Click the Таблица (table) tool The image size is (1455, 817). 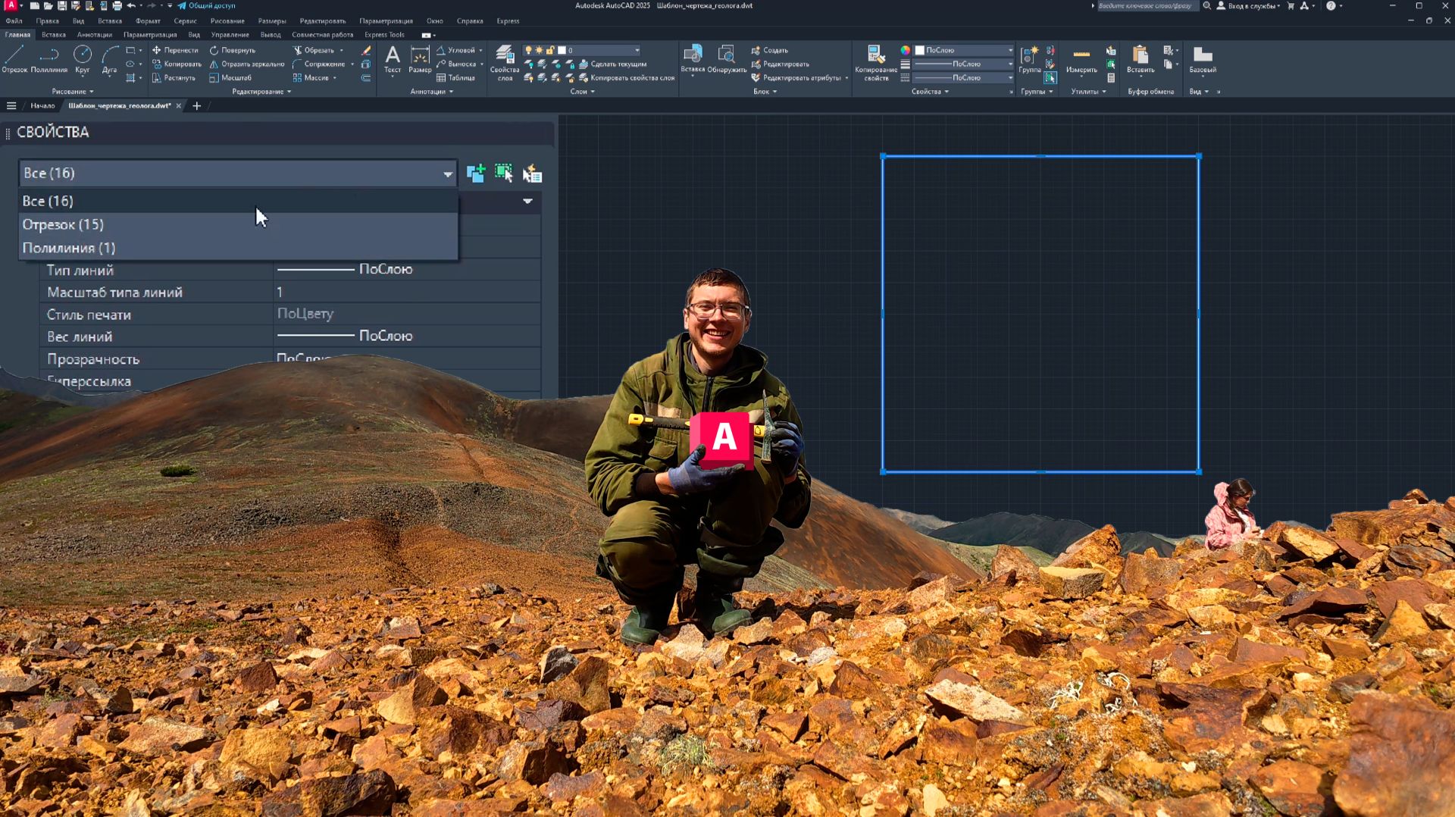tap(455, 77)
